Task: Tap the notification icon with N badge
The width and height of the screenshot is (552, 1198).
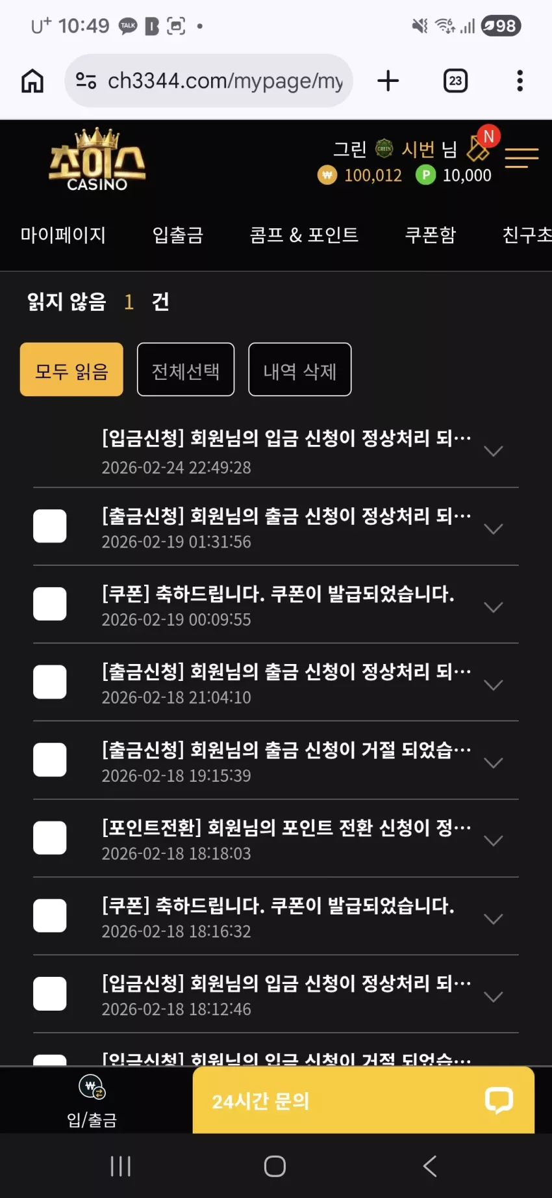Action: click(x=481, y=146)
